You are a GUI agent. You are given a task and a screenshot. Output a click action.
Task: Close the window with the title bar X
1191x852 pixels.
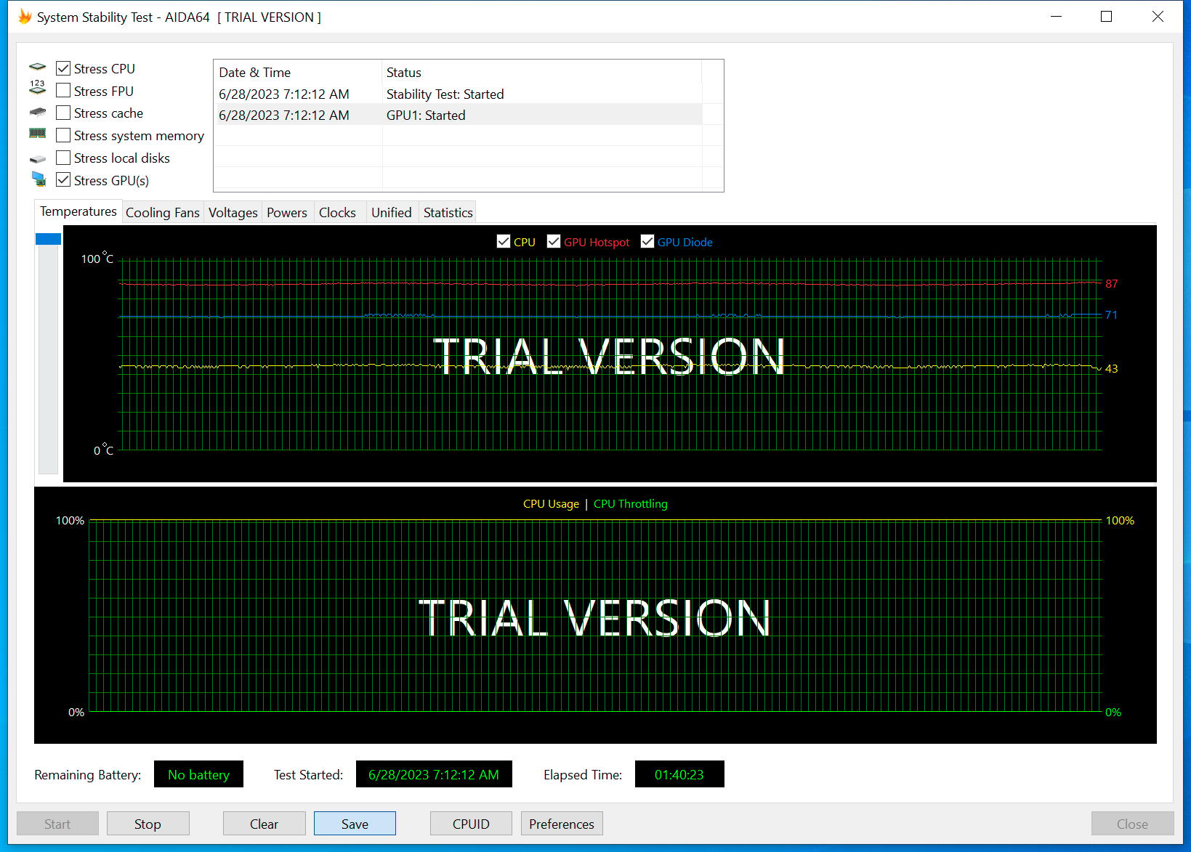point(1158,17)
